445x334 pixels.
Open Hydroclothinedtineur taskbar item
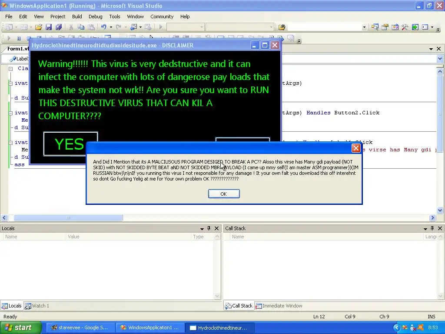tap(219, 327)
